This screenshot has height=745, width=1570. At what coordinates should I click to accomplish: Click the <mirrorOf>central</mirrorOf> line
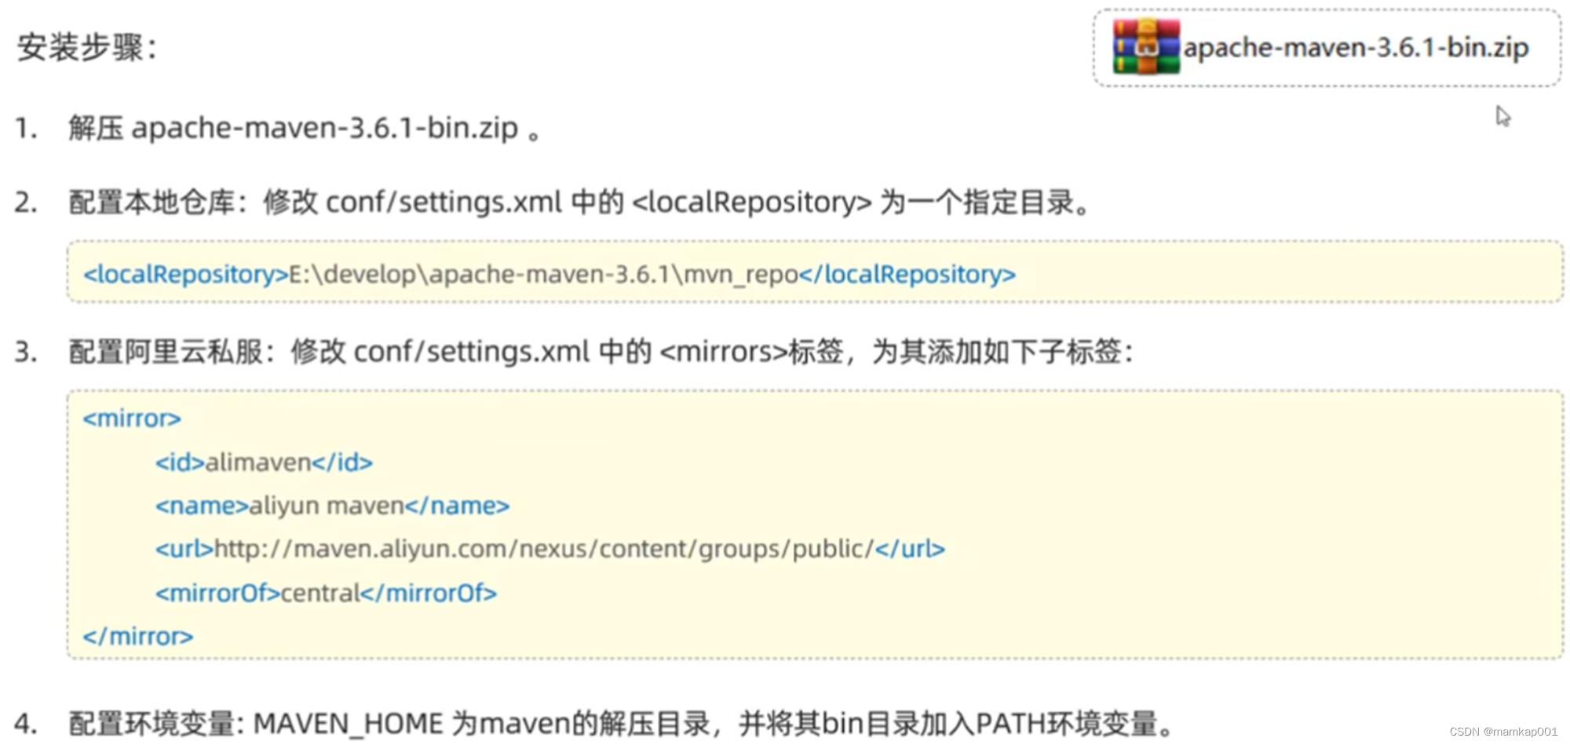tap(326, 593)
